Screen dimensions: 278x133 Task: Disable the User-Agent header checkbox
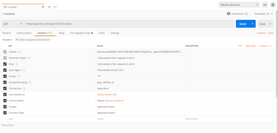tap(5, 70)
